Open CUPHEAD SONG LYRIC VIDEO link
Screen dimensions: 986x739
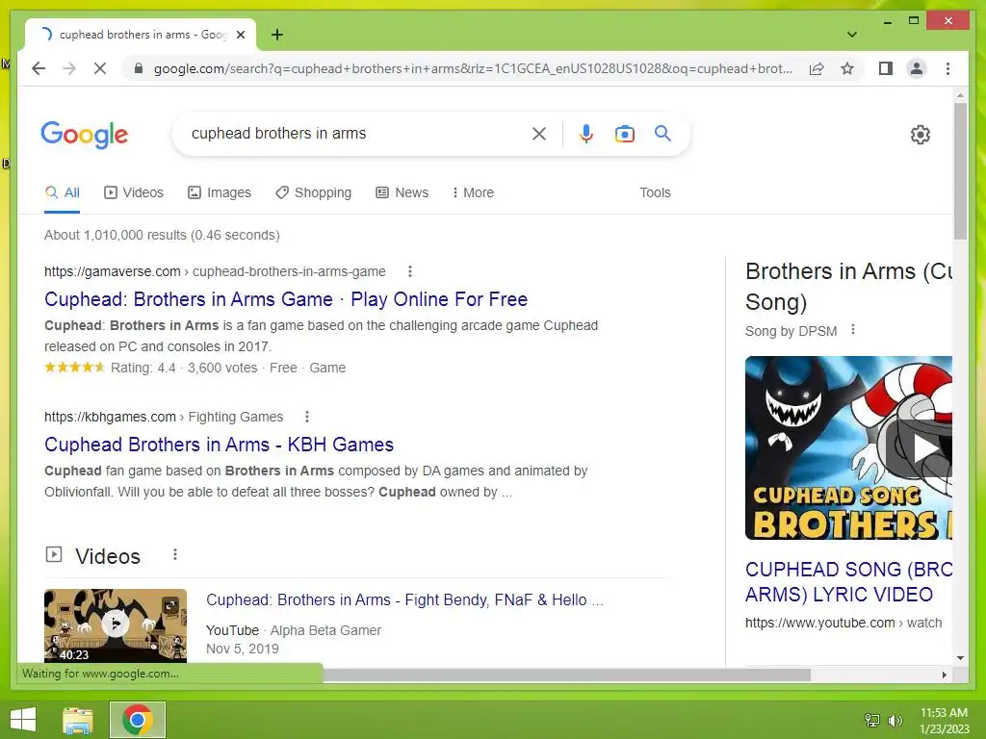(x=848, y=581)
